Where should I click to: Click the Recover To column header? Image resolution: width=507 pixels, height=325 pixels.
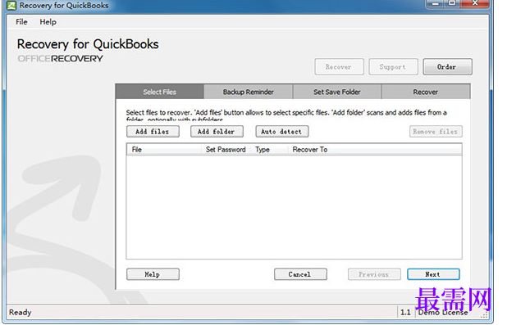pos(374,150)
